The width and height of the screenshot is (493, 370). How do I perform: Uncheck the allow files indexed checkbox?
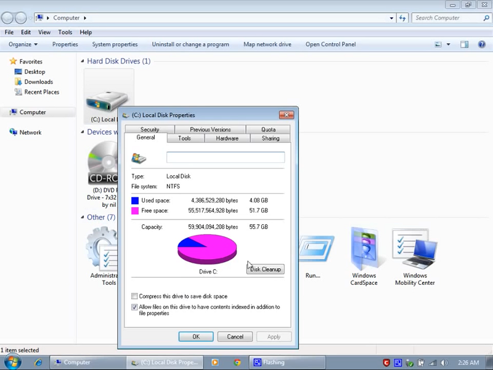pyautogui.click(x=134, y=306)
